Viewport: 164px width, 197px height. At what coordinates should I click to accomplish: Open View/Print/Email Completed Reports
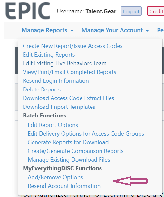(x=69, y=72)
